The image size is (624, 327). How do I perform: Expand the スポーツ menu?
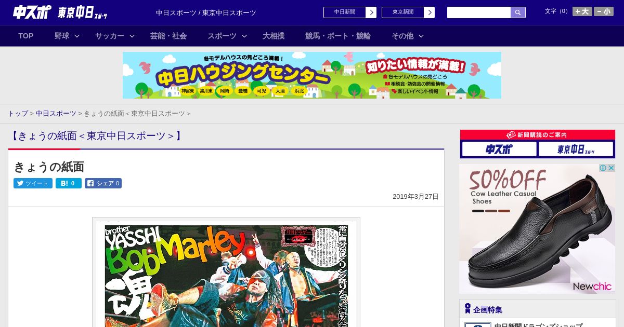[x=227, y=36]
